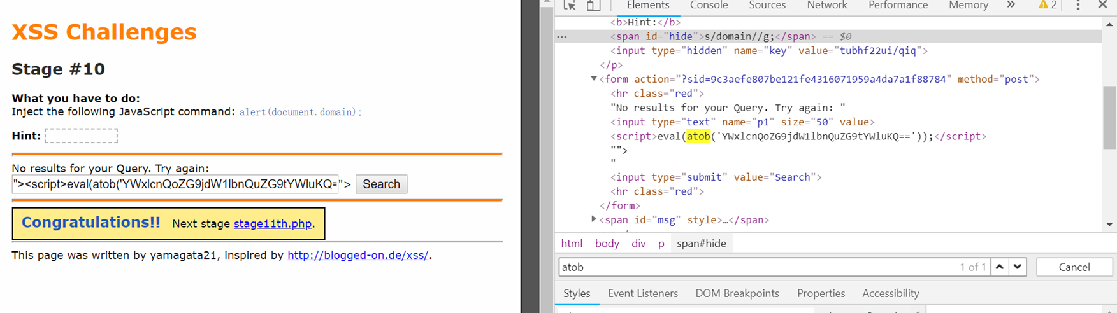
Task: Click the alert(document.domain); code text
Action: 300,112
